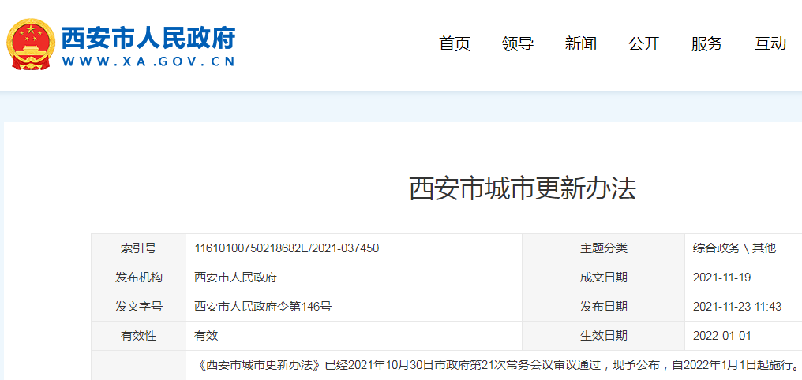Select the date value 2021-11-19

click(721, 278)
